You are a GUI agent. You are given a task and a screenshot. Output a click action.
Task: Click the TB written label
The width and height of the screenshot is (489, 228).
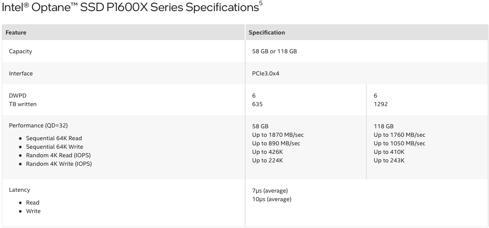(23, 104)
